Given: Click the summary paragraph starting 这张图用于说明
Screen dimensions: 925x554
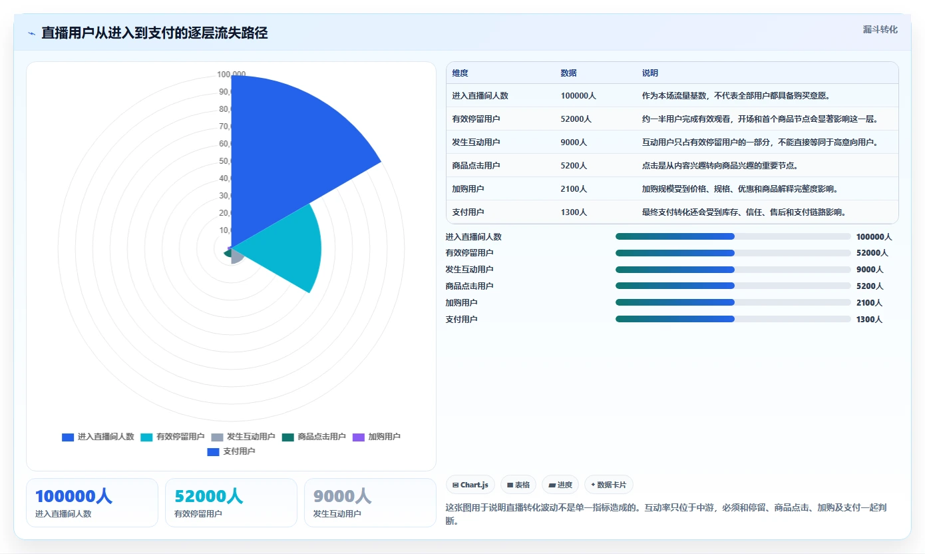Looking at the screenshot, I should [665, 514].
